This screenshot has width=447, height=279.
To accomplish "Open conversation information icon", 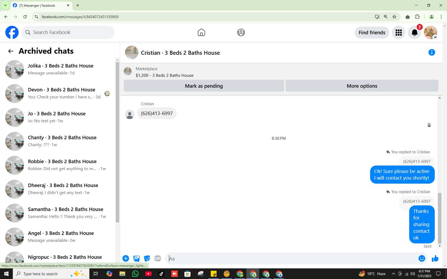I will pyautogui.click(x=432, y=52).
